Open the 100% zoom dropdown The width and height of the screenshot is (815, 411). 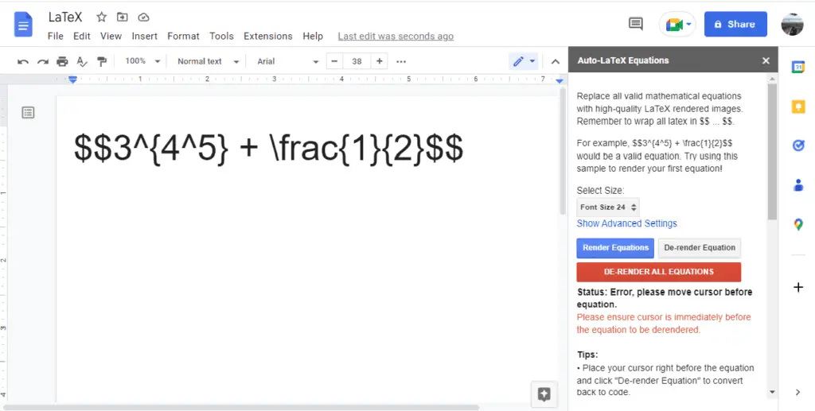142,61
